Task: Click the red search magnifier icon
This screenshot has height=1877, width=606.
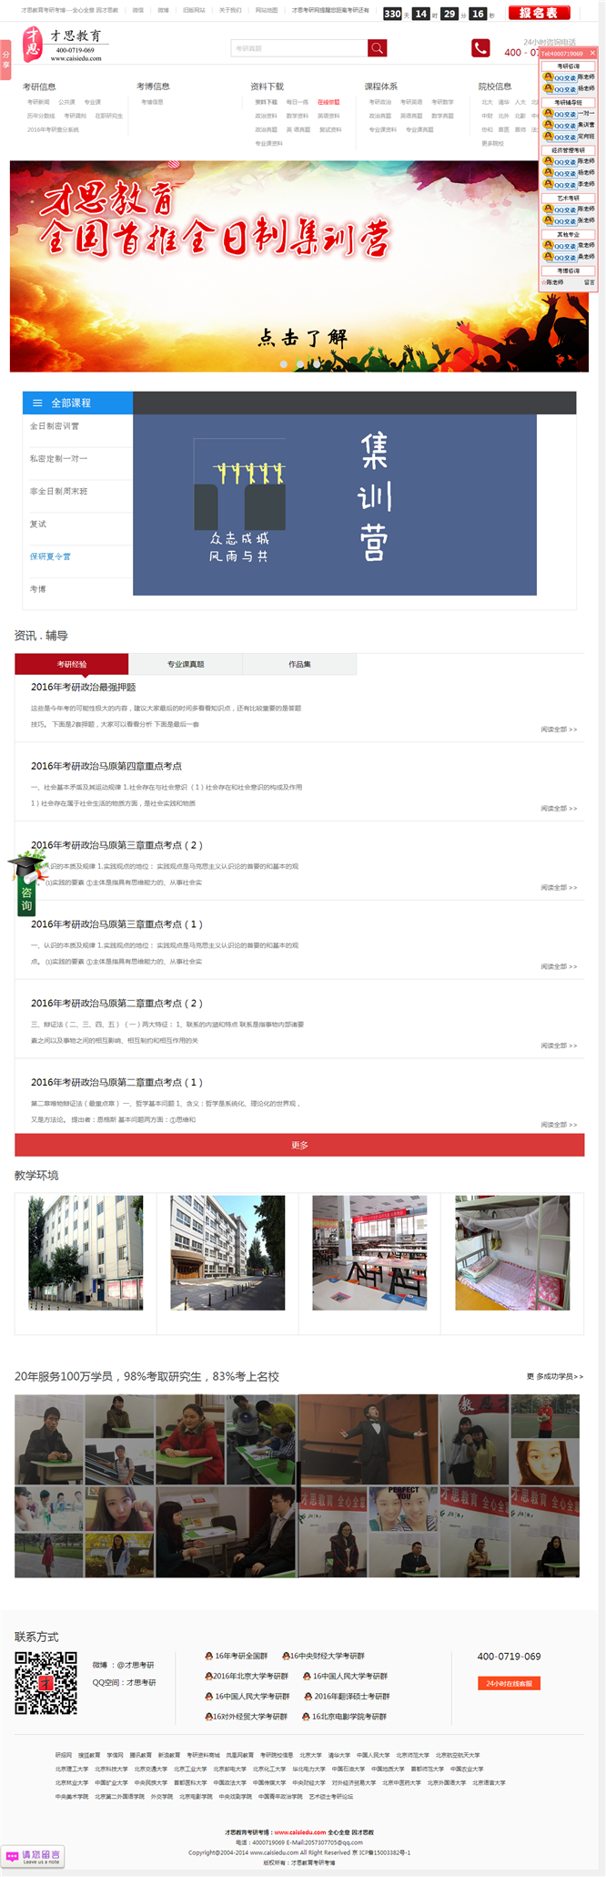Action: 377,48
